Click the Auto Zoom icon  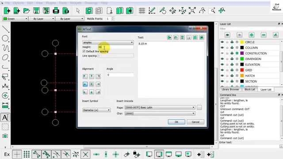(x=192, y=11)
